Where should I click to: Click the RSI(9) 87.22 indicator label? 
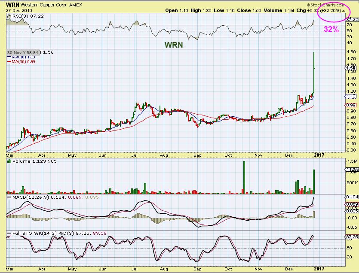[28, 16]
